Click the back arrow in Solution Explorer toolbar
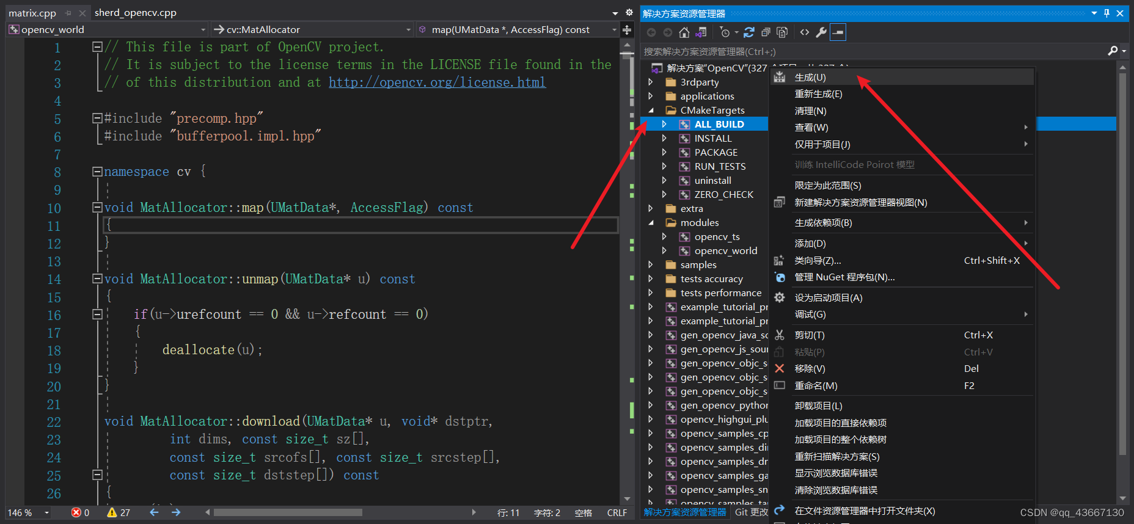Screen dimensions: 1134x524 [x=651, y=32]
